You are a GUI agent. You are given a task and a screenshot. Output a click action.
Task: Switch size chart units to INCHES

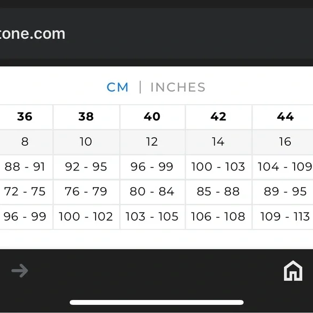pos(178,87)
